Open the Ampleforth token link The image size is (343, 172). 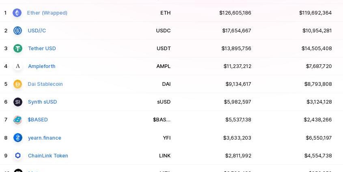pyautogui.click(x=41, y=66)
